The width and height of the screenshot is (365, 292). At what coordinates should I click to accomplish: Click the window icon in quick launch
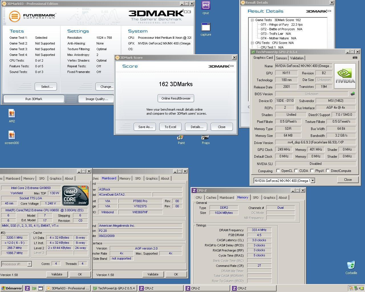coord(40,288)
